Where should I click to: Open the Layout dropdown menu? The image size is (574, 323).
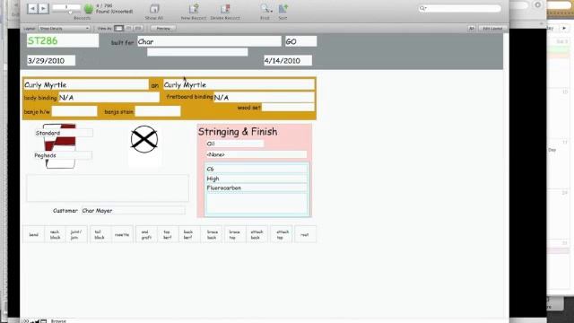pyautogui.click(x=64, y=28)
